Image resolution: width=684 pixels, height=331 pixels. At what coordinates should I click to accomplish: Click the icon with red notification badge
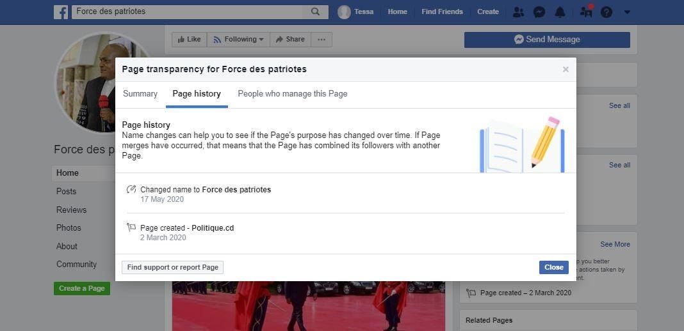coord(586,12)
